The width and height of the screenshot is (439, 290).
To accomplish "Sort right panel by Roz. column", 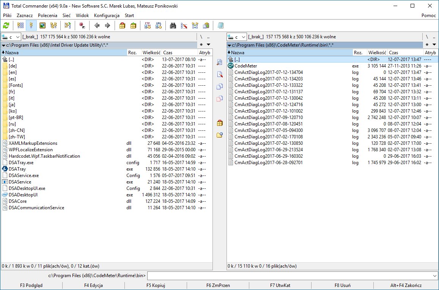I will point(360,53).
